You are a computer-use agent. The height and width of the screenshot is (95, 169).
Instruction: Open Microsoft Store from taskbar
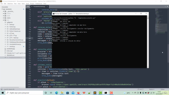coord(68,93)
